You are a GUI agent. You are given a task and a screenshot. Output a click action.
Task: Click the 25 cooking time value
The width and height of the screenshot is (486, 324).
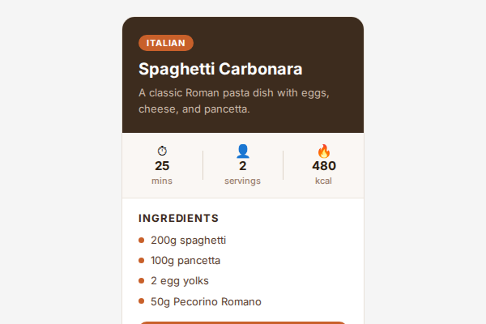162,166
